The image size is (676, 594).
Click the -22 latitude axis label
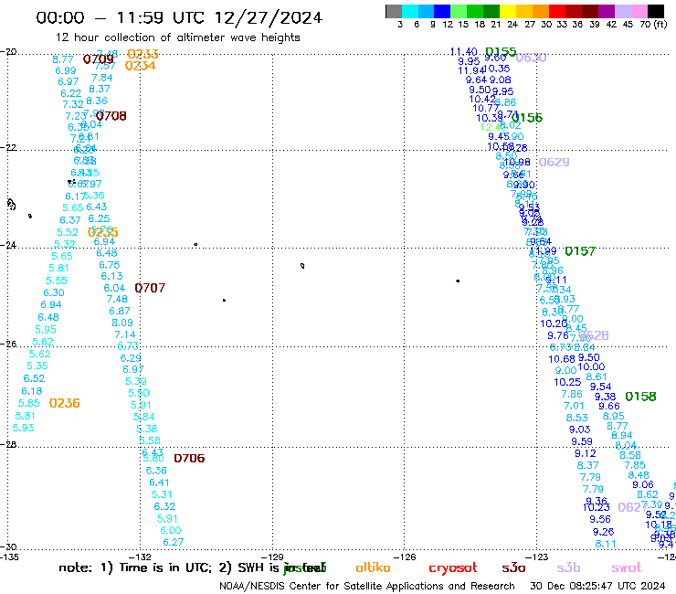[8, 147]
